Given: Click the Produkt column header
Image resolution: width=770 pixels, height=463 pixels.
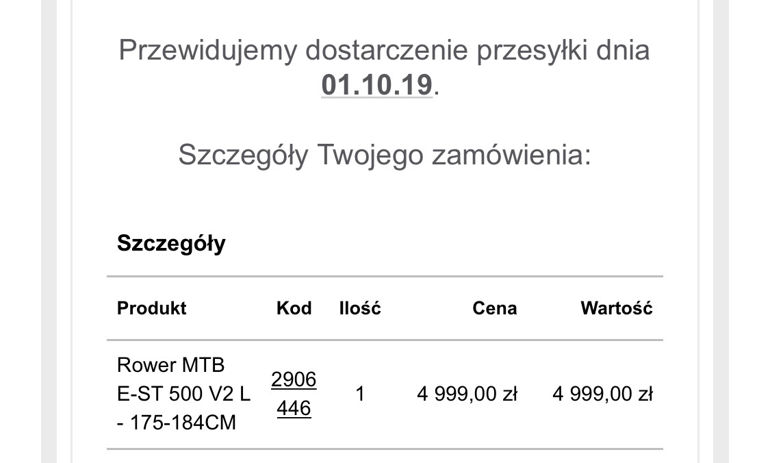Looking at the screenshot, I should (151, 308).
